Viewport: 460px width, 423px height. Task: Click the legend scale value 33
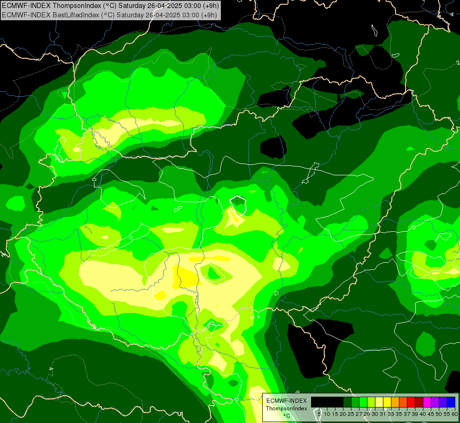[391, 414]
